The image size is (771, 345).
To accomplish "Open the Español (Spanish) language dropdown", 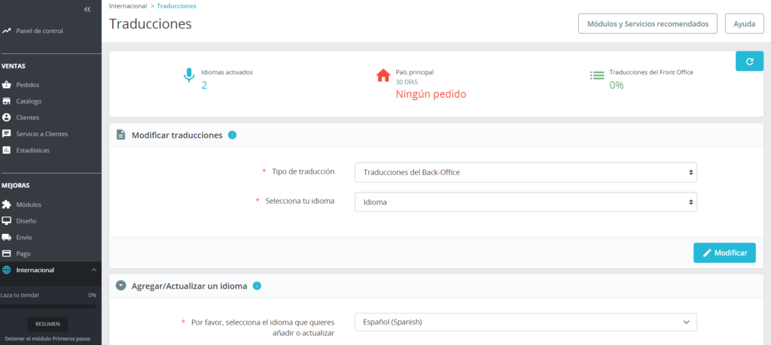I will tap(526, 322).
